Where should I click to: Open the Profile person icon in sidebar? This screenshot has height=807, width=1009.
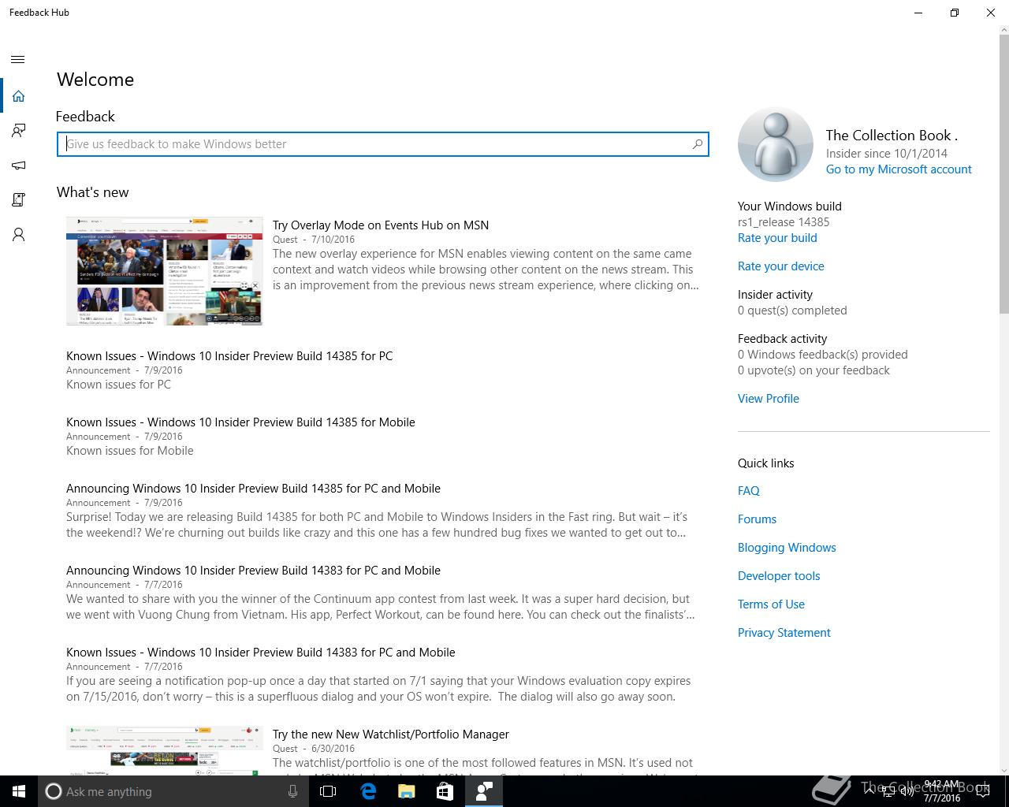[18, 235]
